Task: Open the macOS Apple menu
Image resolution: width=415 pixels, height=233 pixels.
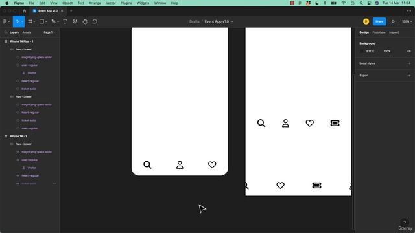Action: point(7,3)
